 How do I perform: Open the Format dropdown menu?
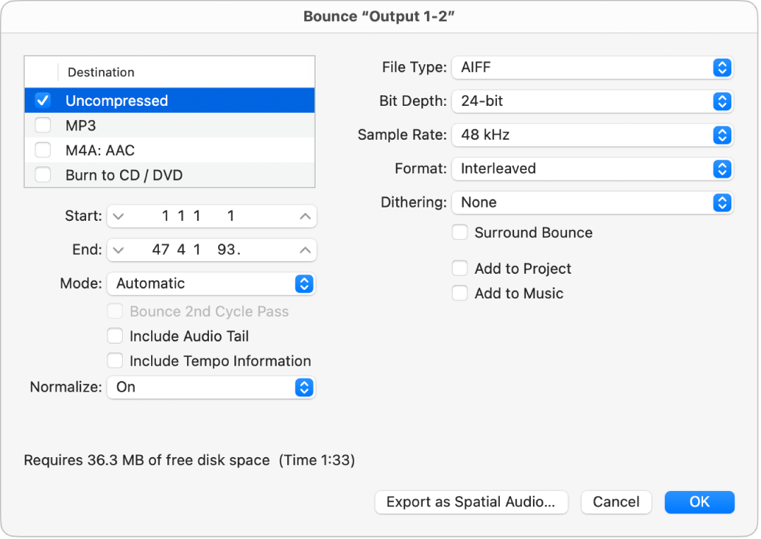pyautogui.click(x=593, y=169)
